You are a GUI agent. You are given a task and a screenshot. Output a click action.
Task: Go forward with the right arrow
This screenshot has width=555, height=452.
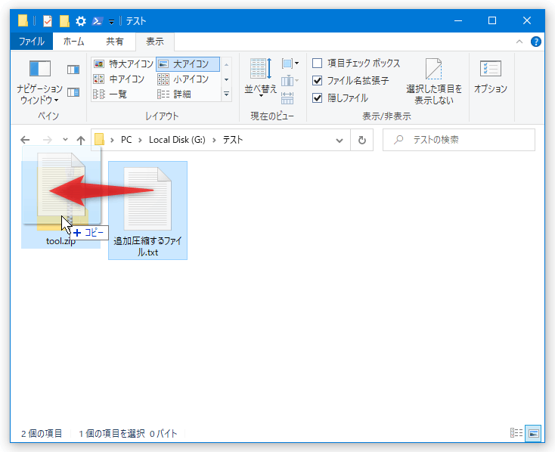47,140
